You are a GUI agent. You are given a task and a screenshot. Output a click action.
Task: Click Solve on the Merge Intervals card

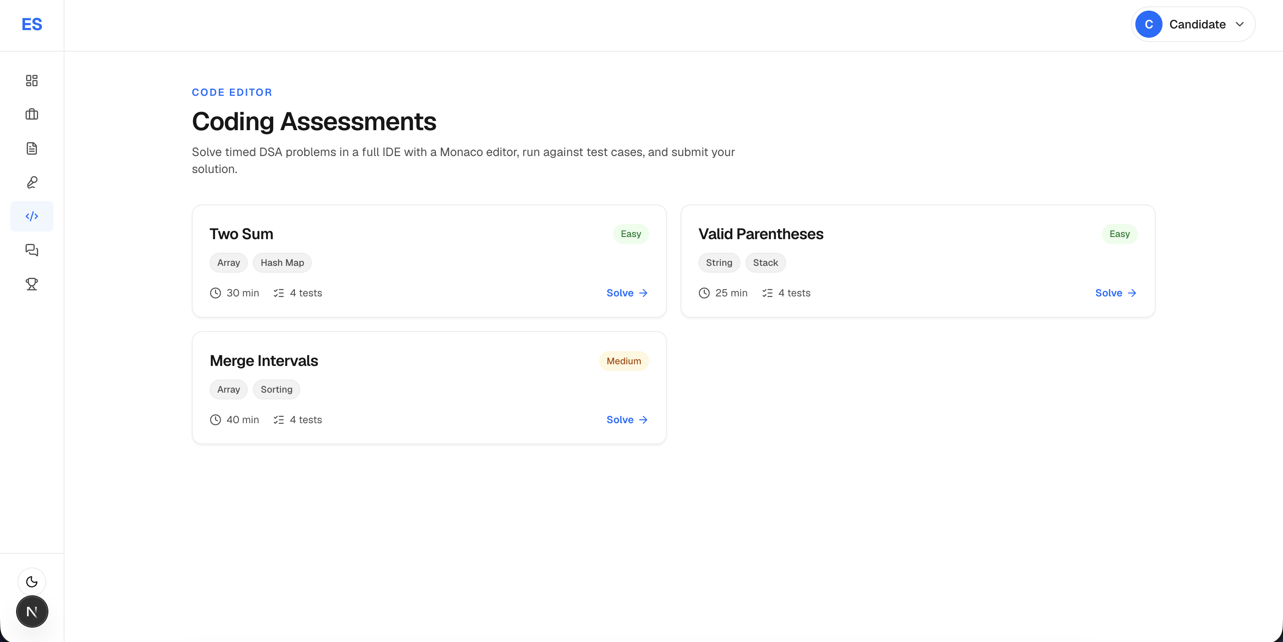(x=627, y=419)
